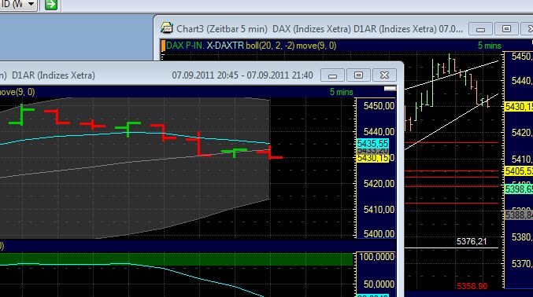Viewport: 533px width, 297px height.
Task: Open the ID dropdown arrow in toolbar
Action: coord(31,5)
